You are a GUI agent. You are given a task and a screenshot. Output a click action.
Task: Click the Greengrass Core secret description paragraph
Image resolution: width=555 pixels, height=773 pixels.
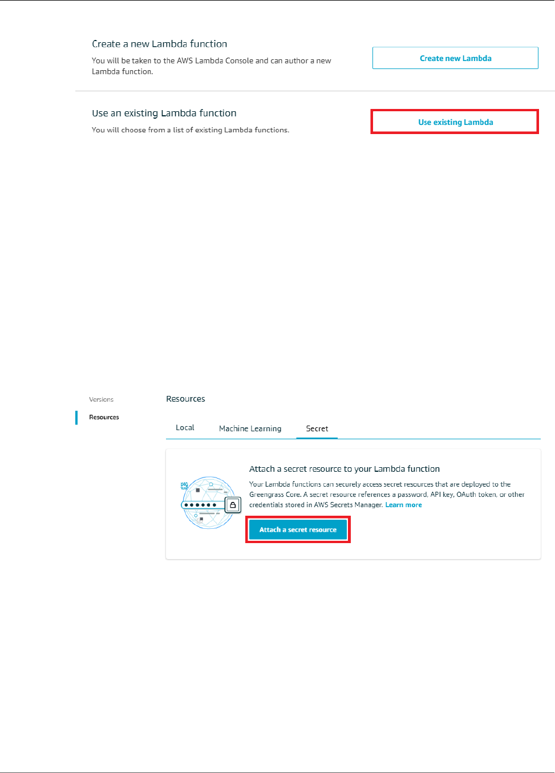coord(387,495)
